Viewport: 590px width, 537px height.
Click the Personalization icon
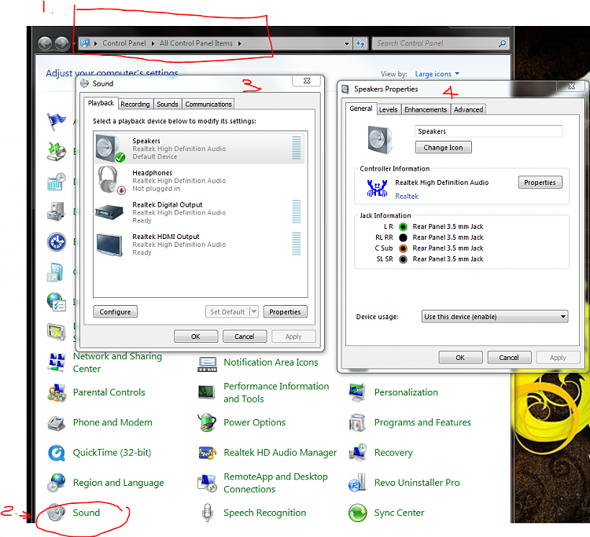click(x=357, y=392)
